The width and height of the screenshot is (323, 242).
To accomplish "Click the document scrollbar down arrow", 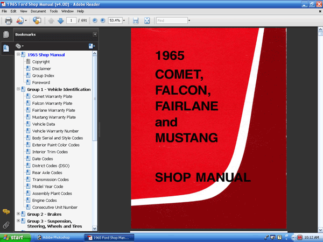I will (320, 230).
